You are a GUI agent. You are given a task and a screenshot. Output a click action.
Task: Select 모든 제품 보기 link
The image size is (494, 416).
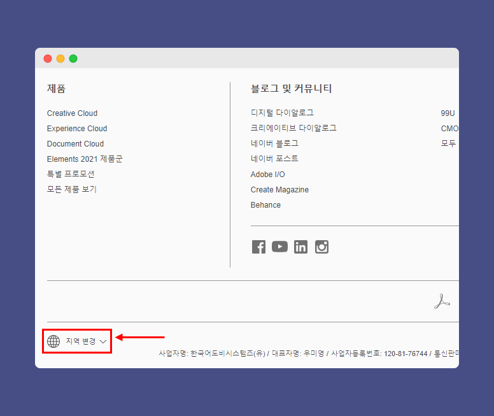click(x=71, y=189)
